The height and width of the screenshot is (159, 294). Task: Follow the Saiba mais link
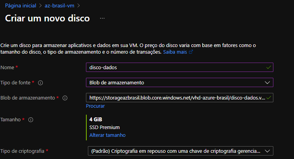tap(175, 52)
